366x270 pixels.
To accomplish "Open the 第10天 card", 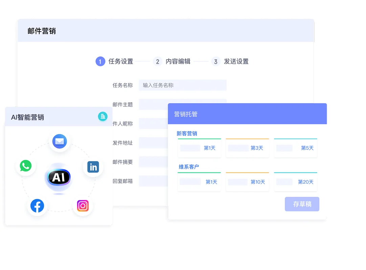I will (247, 182).
